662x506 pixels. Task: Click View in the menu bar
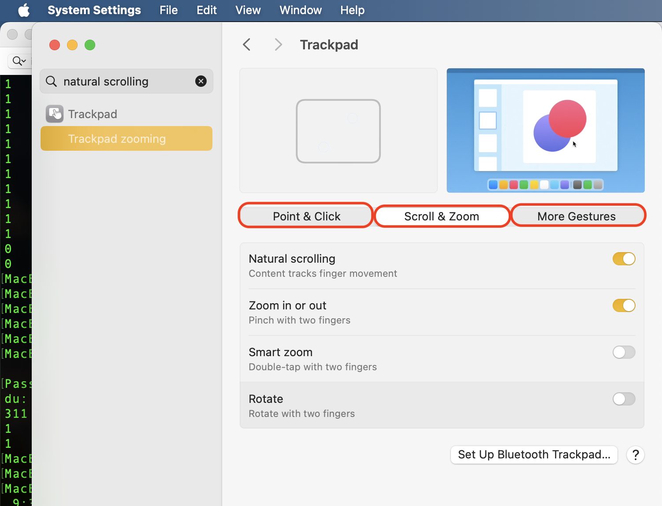[247, 10]
